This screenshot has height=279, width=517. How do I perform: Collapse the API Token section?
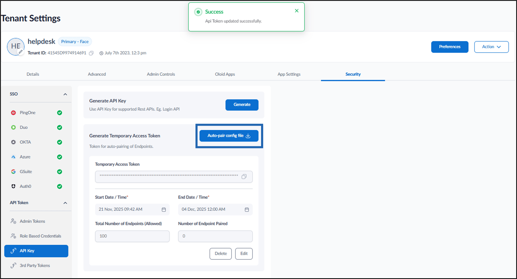coord(65,203)
